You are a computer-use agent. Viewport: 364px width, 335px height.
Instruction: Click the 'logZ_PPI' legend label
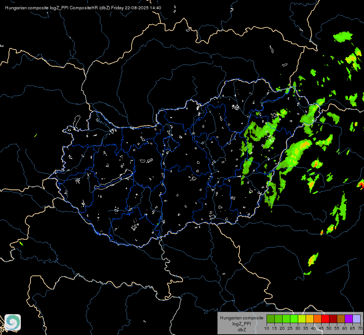242,323
